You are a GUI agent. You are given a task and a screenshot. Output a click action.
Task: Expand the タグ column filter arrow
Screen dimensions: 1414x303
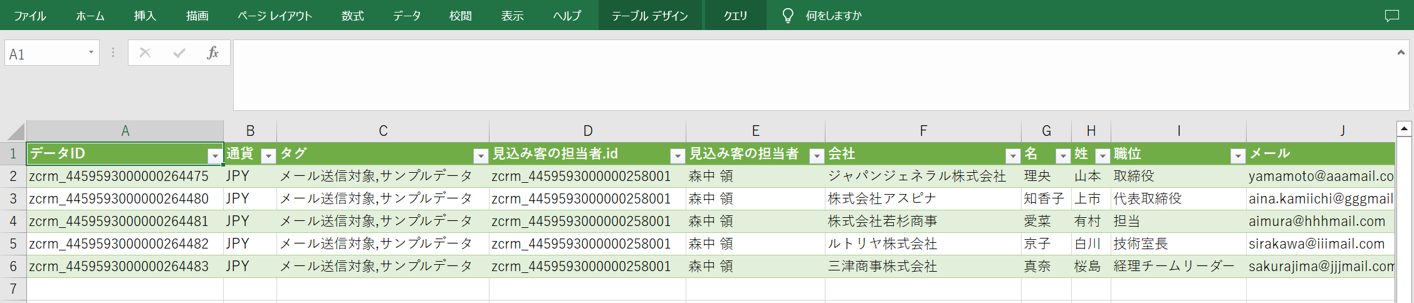pos(481,155)
